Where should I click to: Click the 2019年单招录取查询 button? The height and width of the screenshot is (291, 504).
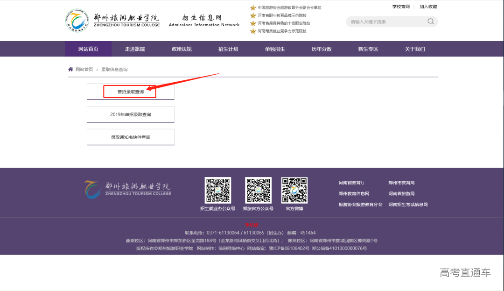click(x=130, y=114)
